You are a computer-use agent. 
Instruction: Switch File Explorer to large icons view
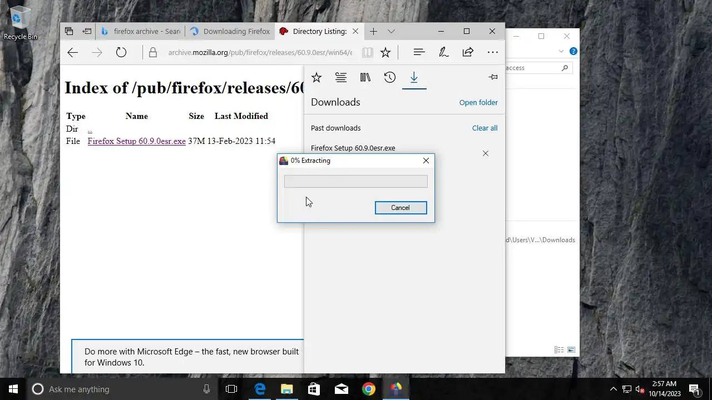[x=571, y=350]
